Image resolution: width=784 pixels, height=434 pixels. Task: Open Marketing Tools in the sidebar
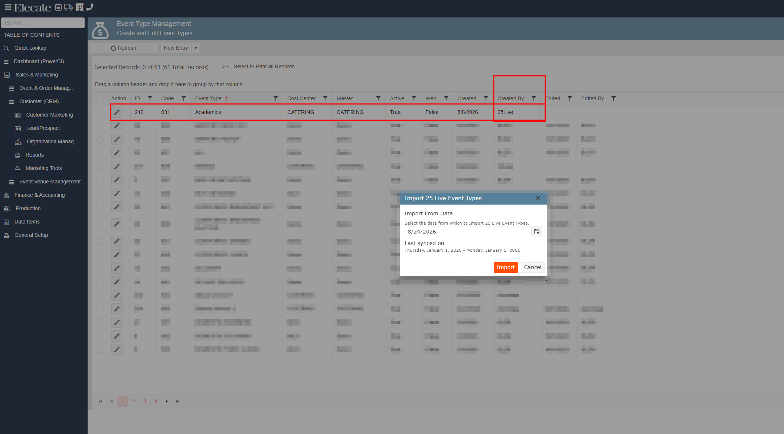[x=44, y=168]
